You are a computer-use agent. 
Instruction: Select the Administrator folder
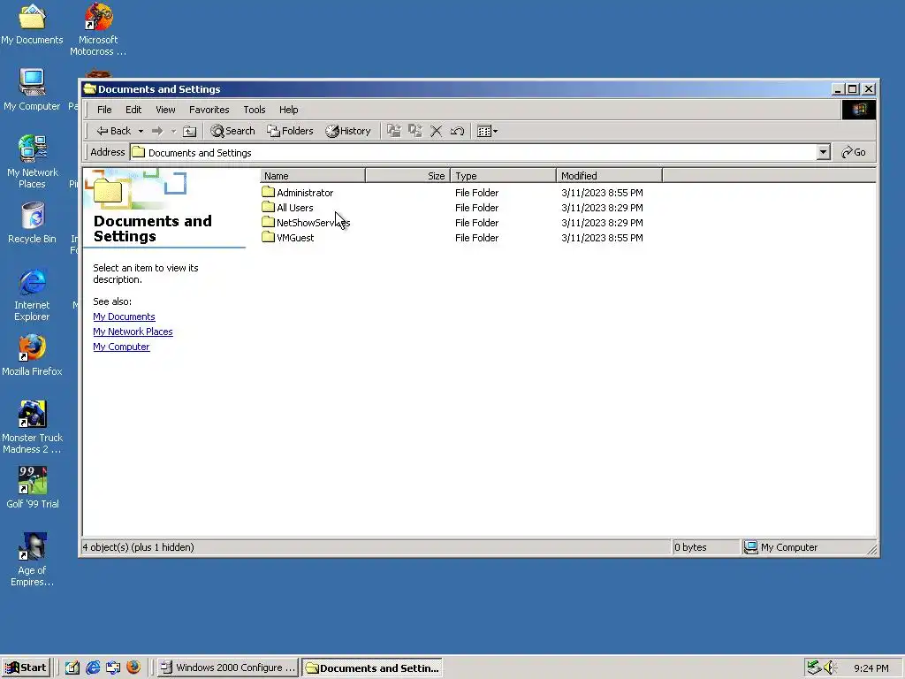(298, 193)
